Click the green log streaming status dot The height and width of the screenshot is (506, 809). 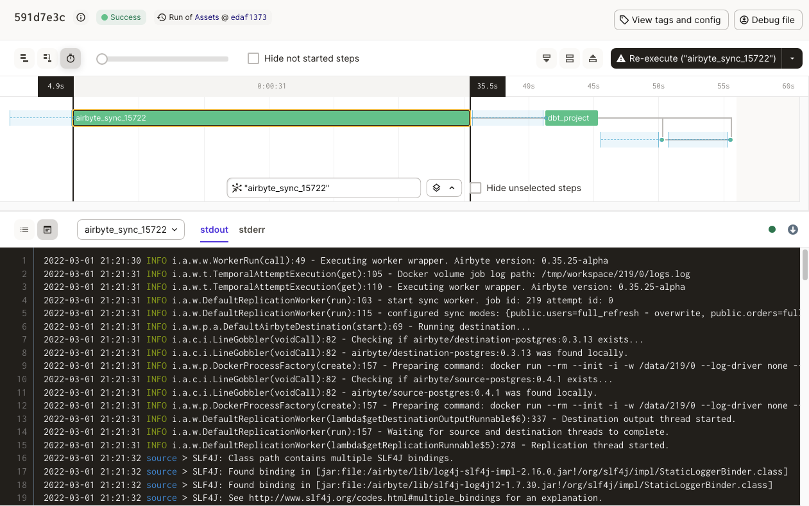(772, 230)
